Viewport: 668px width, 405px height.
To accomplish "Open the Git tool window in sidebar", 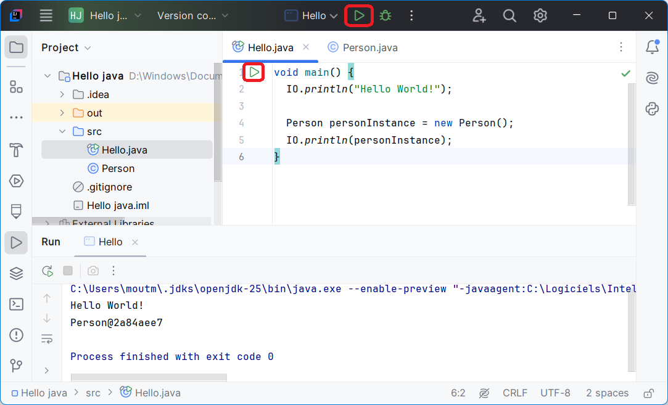I will [x=16, y=366].
